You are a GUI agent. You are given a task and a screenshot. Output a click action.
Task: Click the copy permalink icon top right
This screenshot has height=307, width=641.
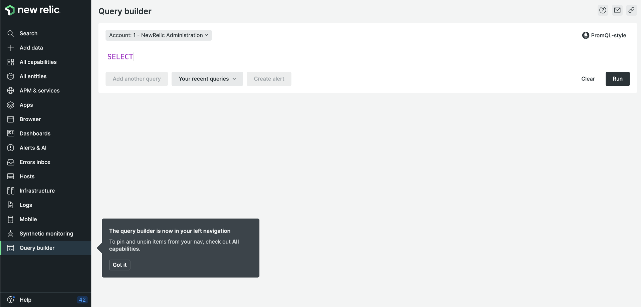click(x=631, y=10)
